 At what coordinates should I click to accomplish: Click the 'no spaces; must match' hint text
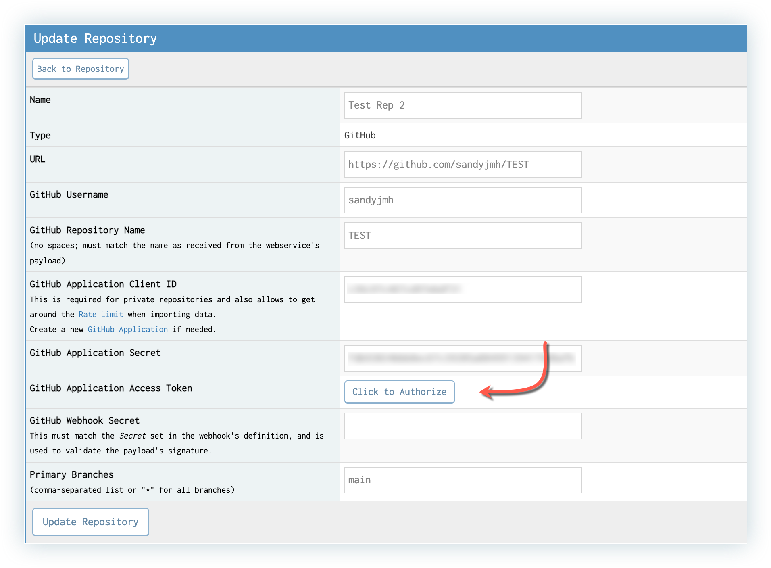(175, 253)
